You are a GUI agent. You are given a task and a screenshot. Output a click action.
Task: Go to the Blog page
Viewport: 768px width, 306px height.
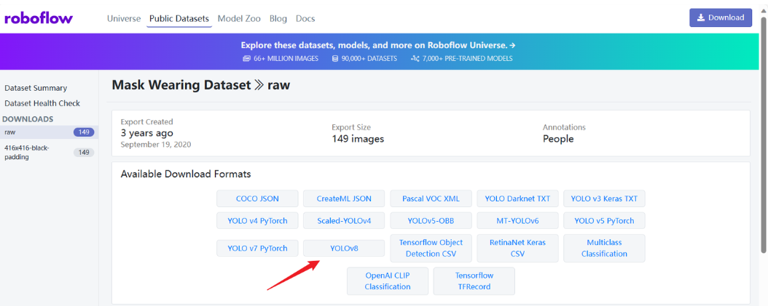pos(278,19)
